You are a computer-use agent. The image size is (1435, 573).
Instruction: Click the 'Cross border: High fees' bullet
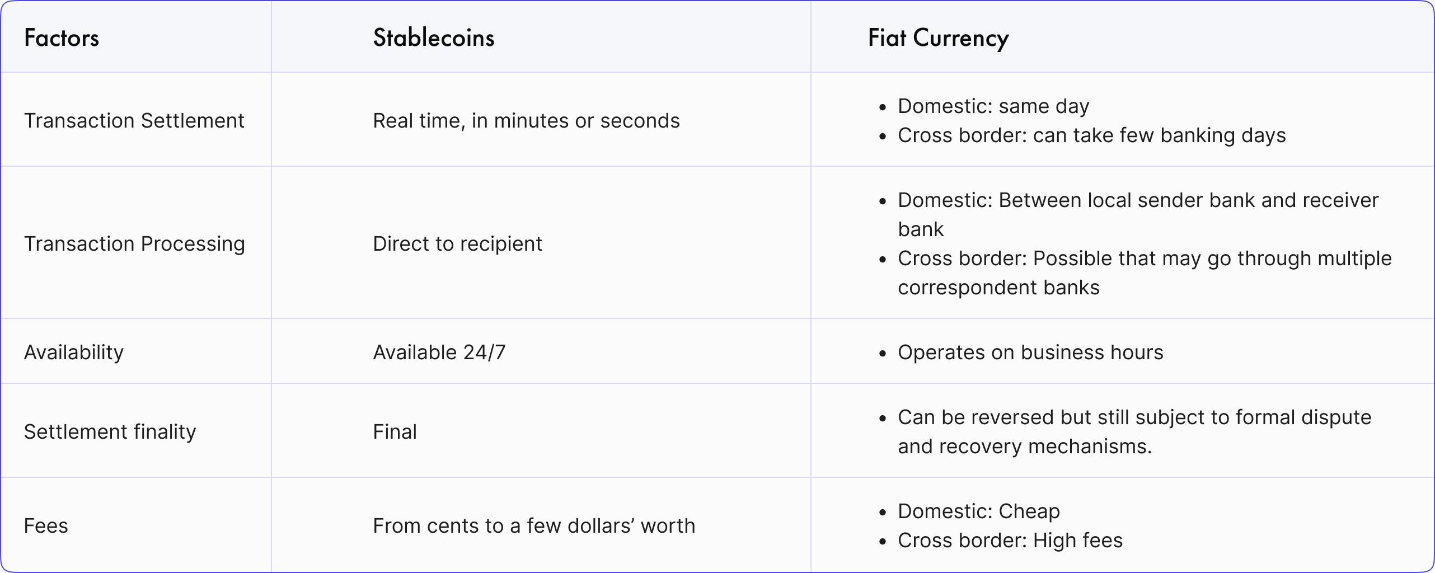point(1010,541)
